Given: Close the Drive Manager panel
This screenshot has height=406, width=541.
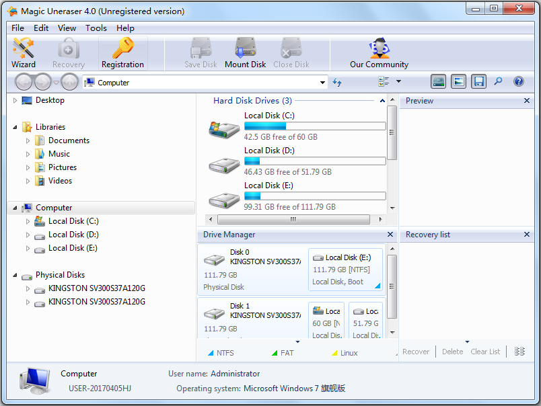Looking at the screenshot, I should pos(390,235).
